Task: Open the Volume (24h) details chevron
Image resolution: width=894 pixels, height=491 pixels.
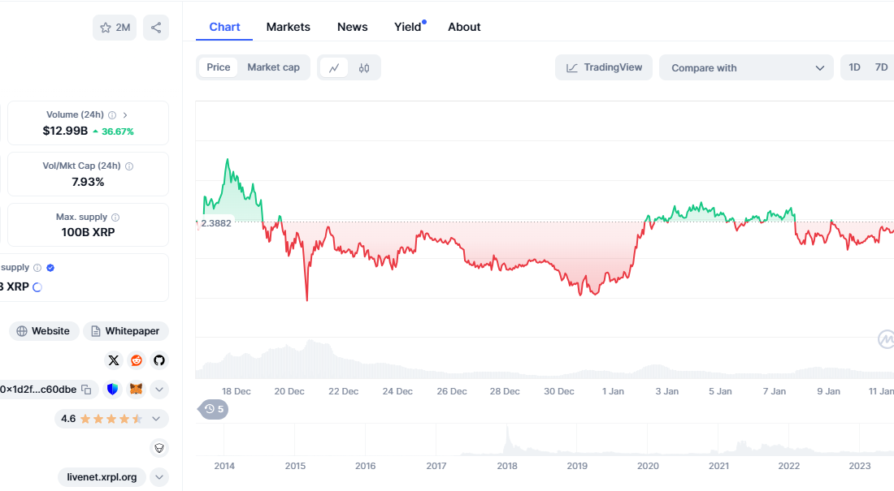Action: [125, 115]
